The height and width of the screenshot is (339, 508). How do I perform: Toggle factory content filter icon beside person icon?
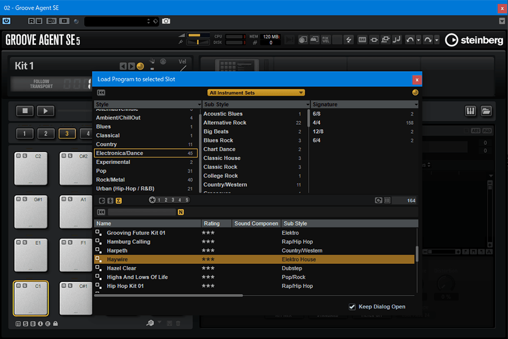coord(102,201)
